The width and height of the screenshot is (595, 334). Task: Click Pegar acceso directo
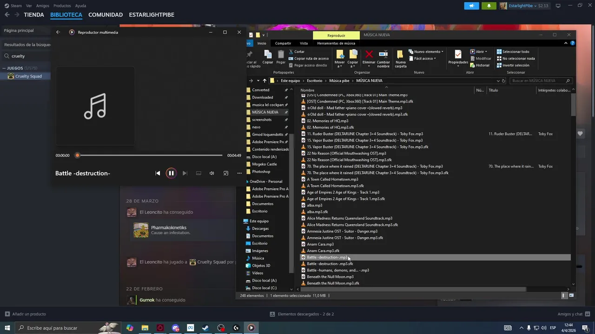click(x=308, y=65)
